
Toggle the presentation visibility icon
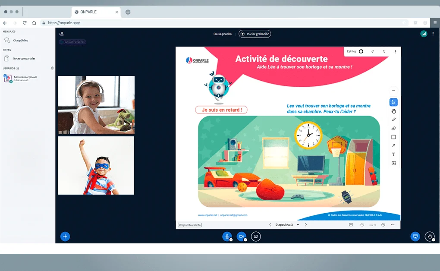point(415,236)
